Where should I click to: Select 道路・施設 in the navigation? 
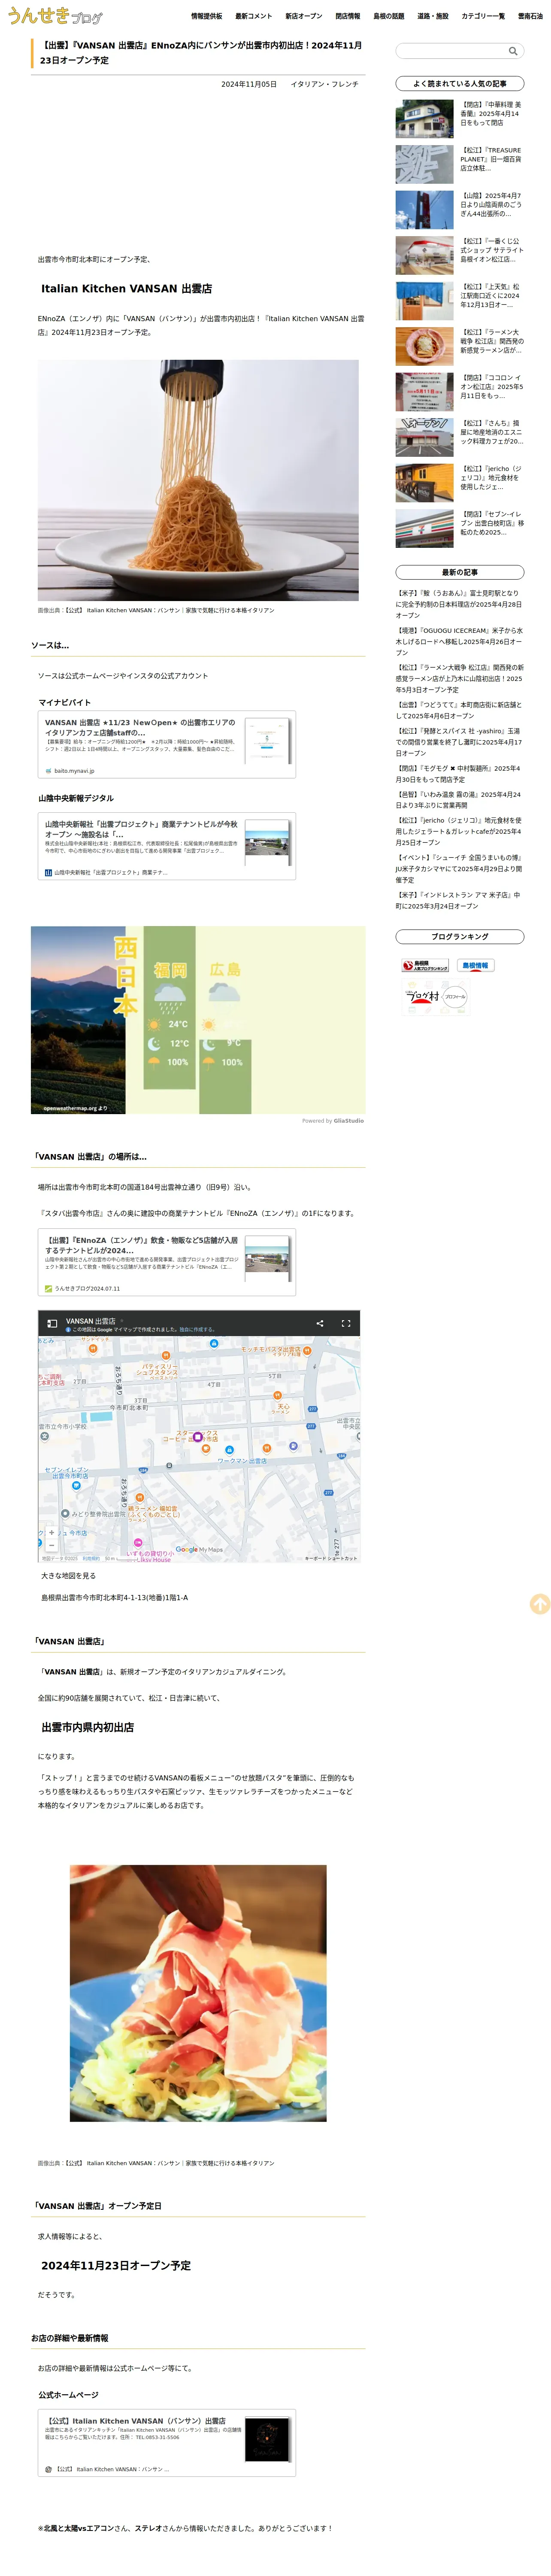tap(433, 16)
